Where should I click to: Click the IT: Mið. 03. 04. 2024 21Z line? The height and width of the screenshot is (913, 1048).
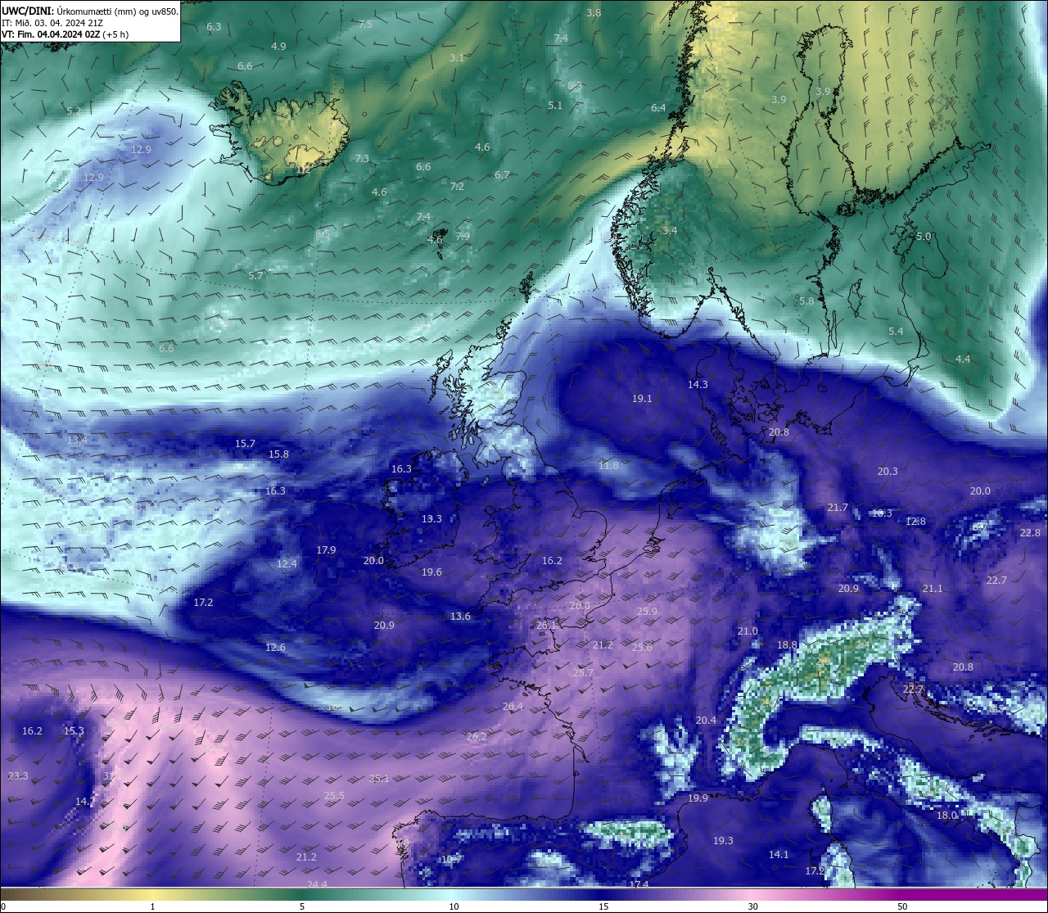(52, 23)
